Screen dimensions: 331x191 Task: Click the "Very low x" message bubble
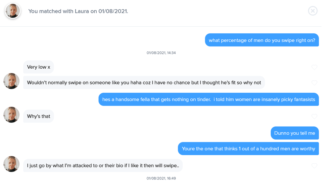(x=38, y=67)
